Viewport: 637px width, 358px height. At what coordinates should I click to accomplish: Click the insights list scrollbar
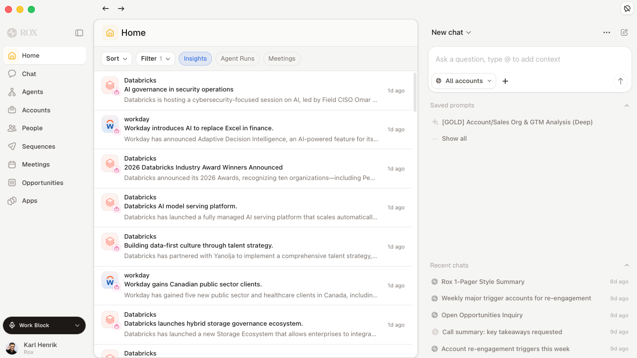415,92
